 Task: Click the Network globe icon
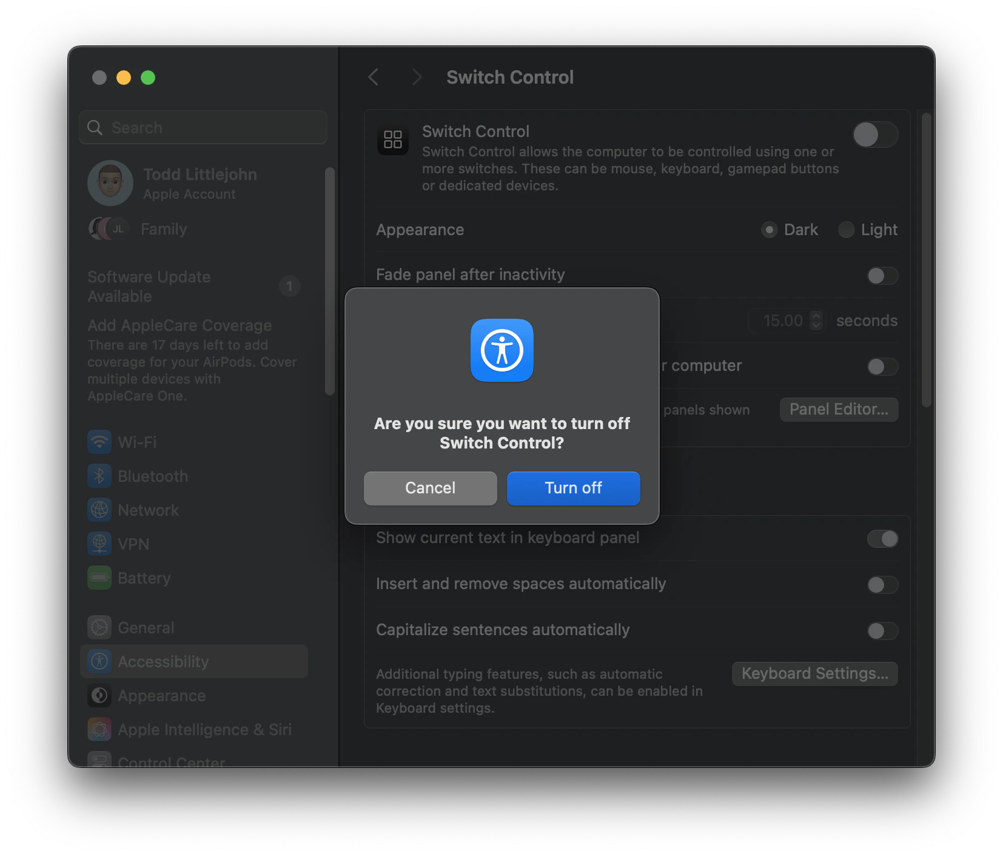pos(99,510)
